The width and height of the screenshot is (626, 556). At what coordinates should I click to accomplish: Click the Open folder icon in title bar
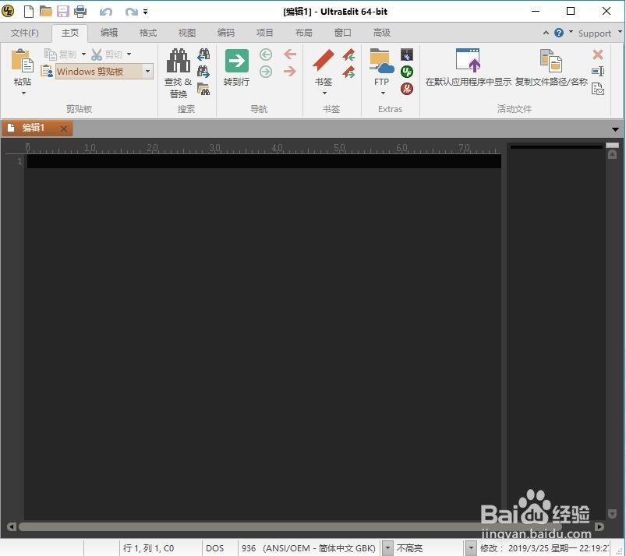[46, 11]
